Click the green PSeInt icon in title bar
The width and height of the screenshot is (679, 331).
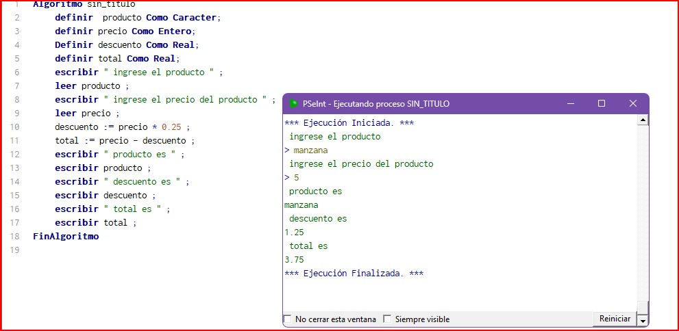tap(293, 104)
